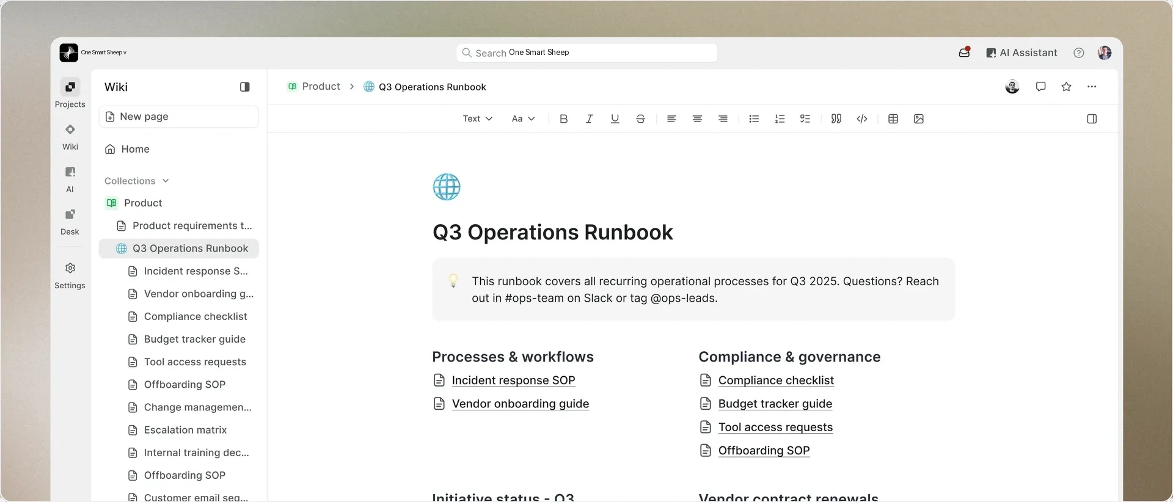Align text right

coord(723,118)
